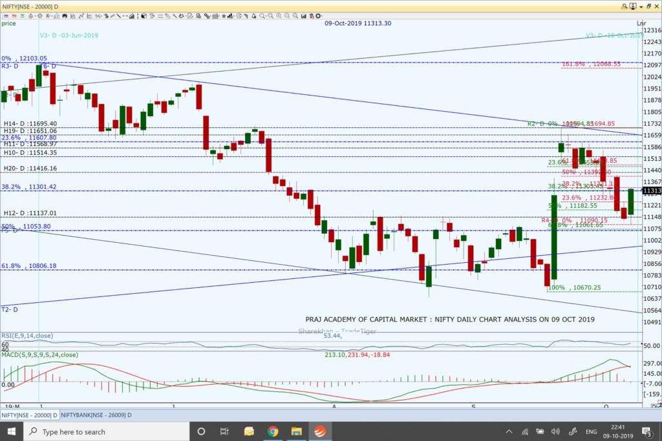Toggle the Lnr linear scale label
662x441 pixels.
tap(641, 23)
